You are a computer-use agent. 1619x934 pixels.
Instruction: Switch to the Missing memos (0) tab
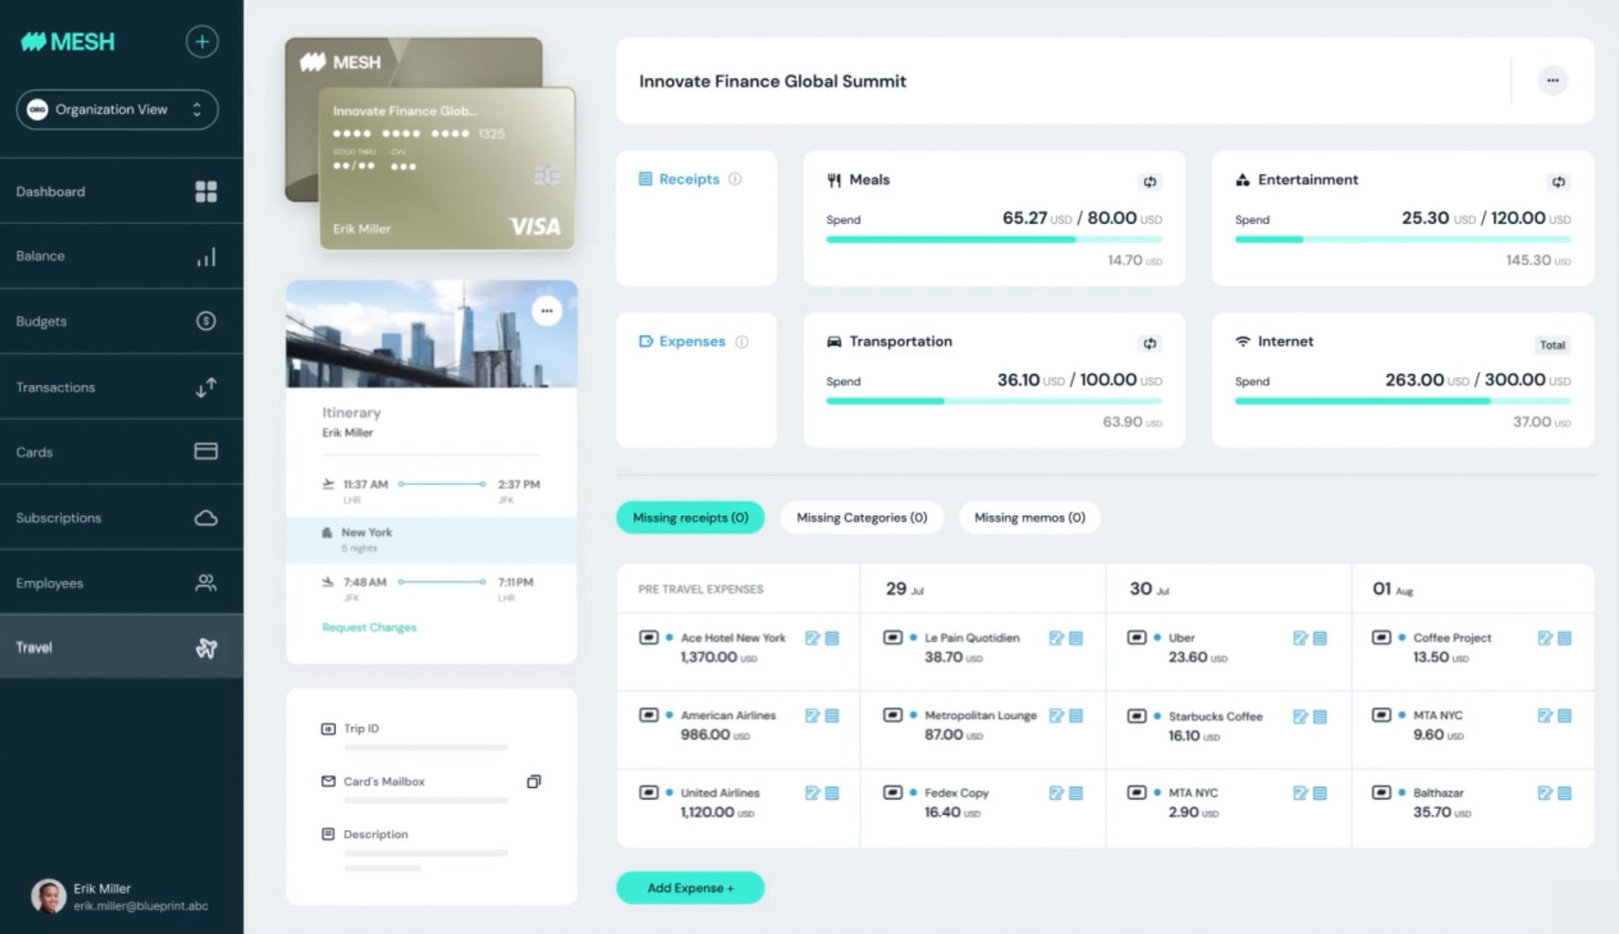point(1030,517)
